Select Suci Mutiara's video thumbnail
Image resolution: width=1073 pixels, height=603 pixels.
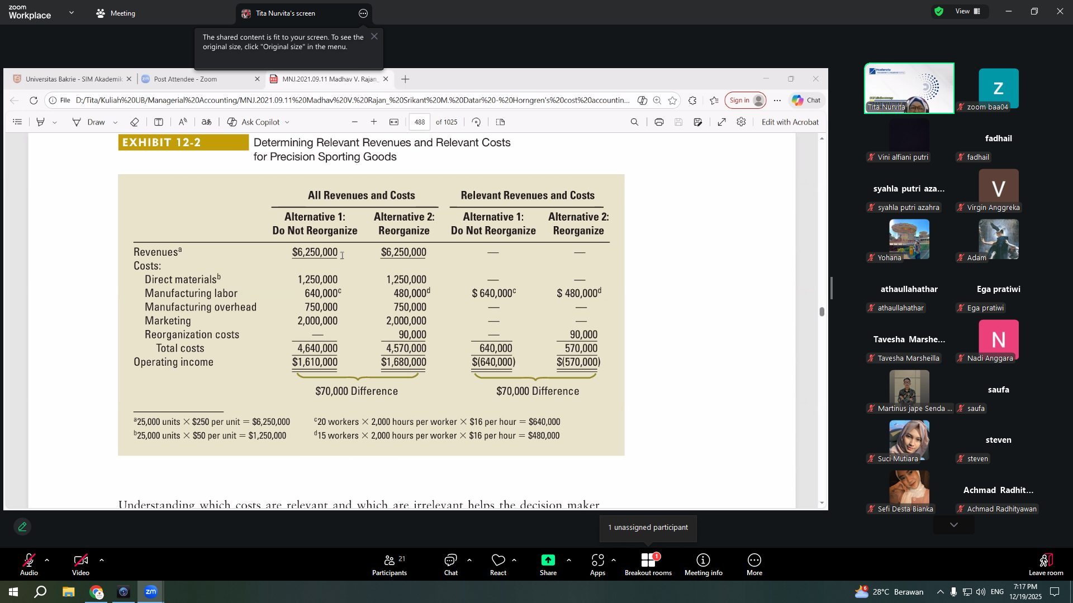[909, 441]
